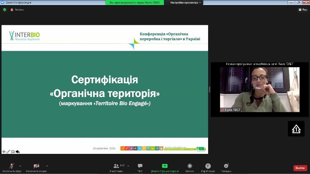Image resolution: width=310 pixels, height=174 pixels.
Task: Start recording with the Запись icon
Action: click(x=189, y=166)
